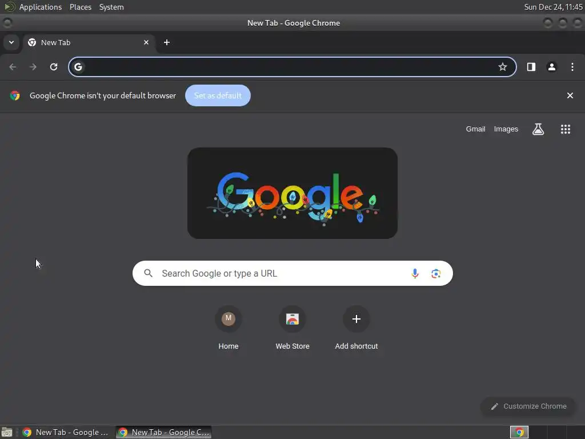Screen dimensions: 585x439
Task: Click the Add shortcut plus tile
Action: pos(356,319)
